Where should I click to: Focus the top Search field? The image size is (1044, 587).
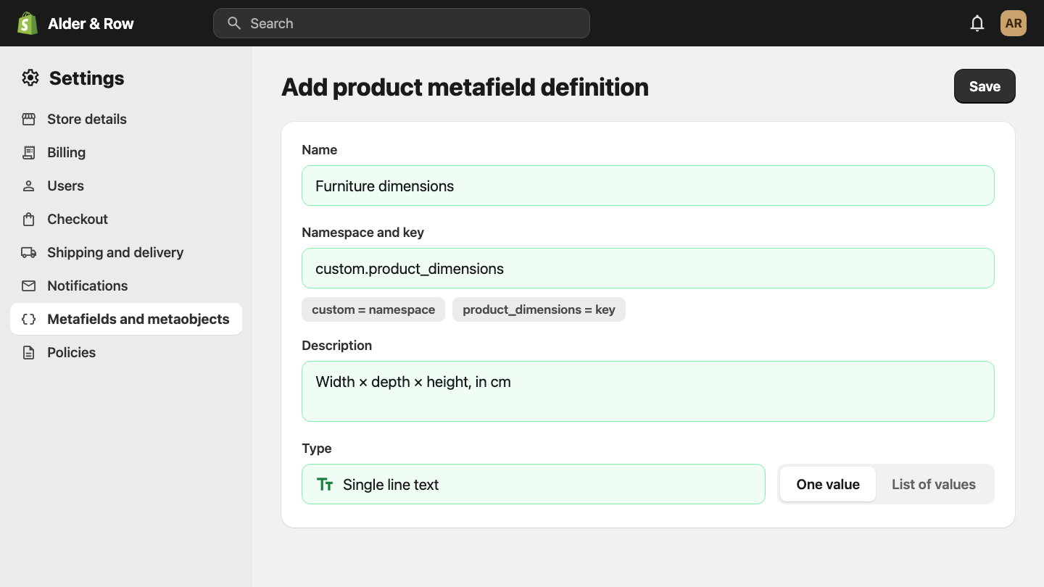coord(402,23)
